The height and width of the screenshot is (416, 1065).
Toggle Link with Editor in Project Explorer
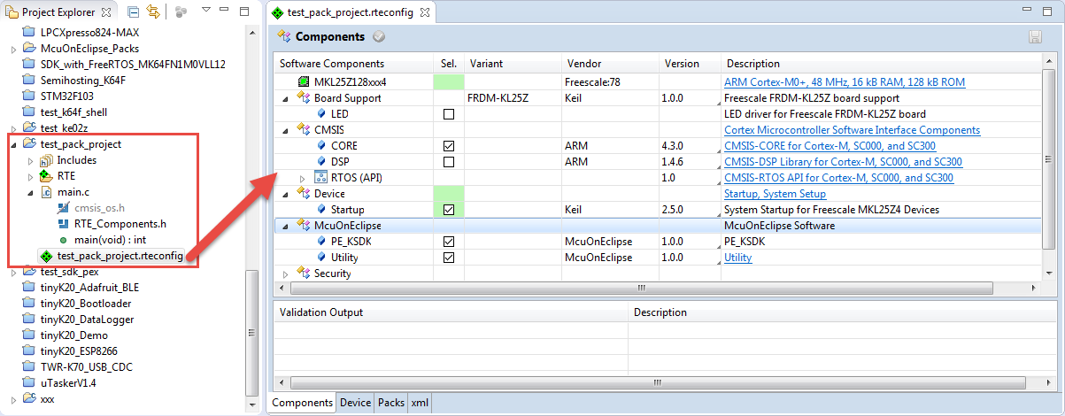pyautogui.click(x=153, y=12)
